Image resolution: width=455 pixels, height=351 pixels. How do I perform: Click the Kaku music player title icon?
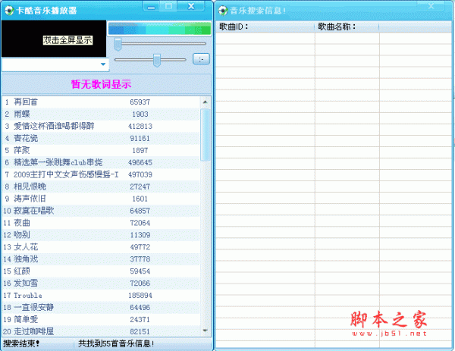9,11
